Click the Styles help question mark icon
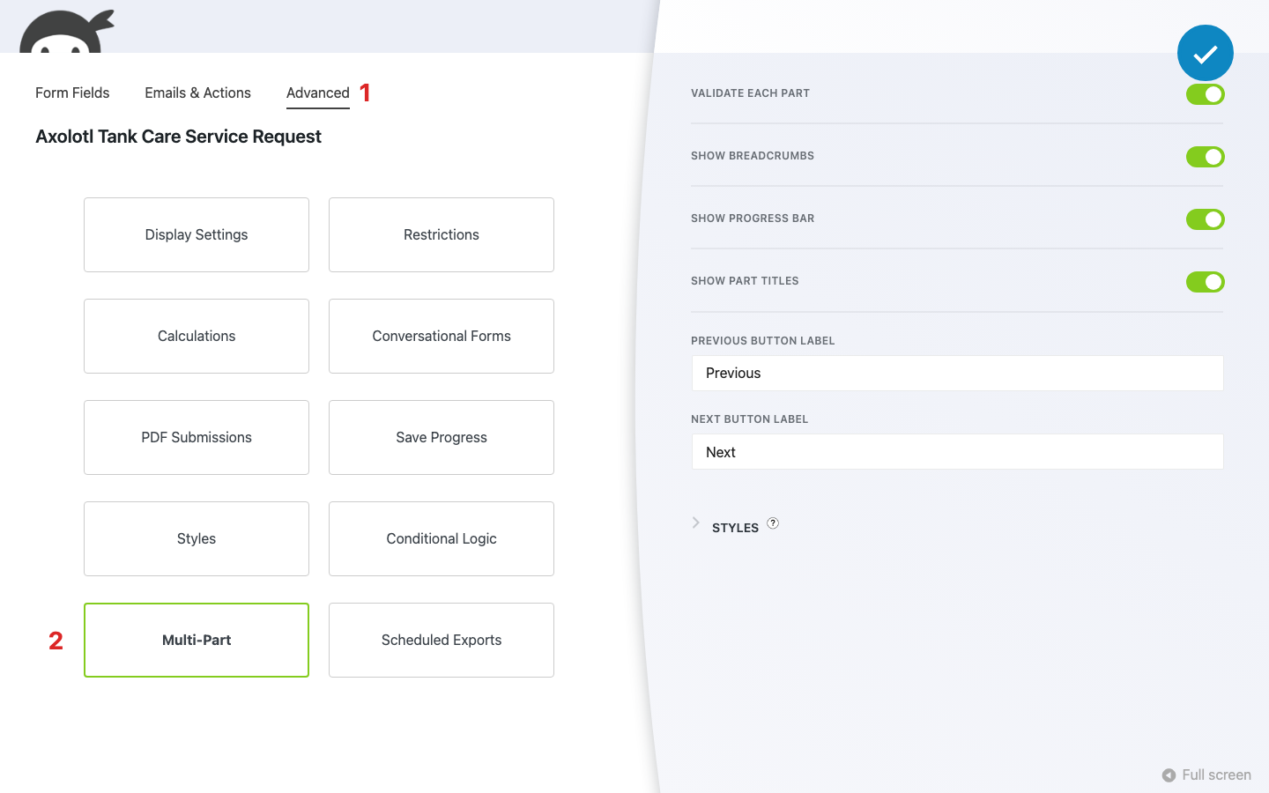 [773, 523]
